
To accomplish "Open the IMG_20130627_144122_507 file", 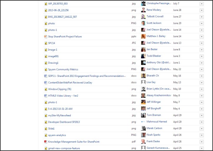I will (62, 17).
